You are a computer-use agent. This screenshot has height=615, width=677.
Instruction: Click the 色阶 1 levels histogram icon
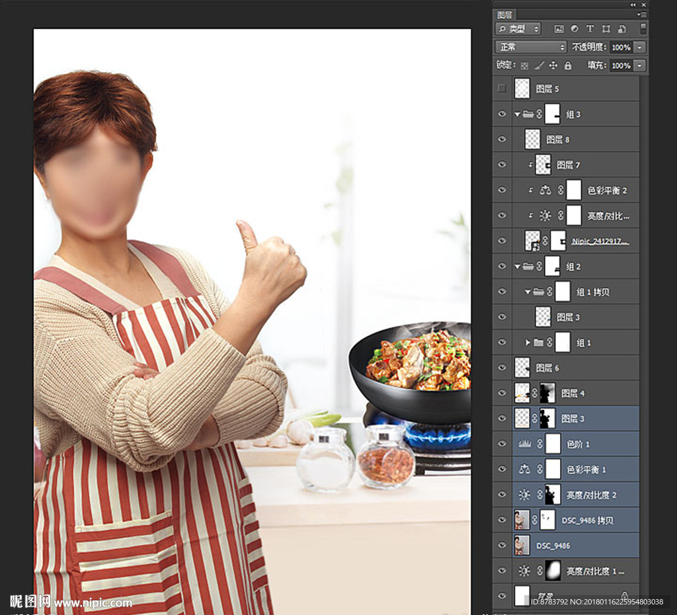(524, 444)
